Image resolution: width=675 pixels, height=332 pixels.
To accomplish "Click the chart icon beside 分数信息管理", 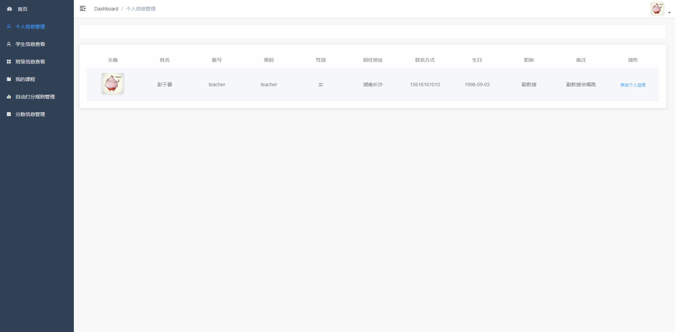I will (x=9, y=114).
